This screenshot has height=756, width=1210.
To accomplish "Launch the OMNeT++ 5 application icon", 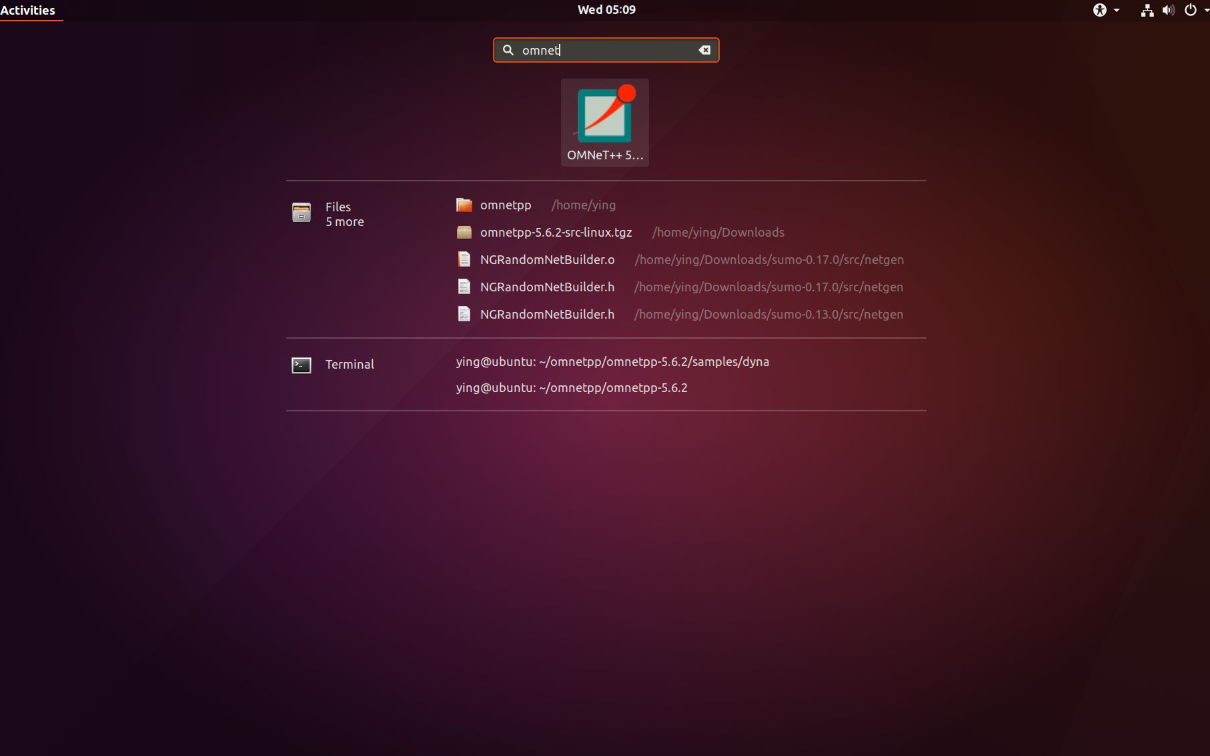I will [604, 122].
